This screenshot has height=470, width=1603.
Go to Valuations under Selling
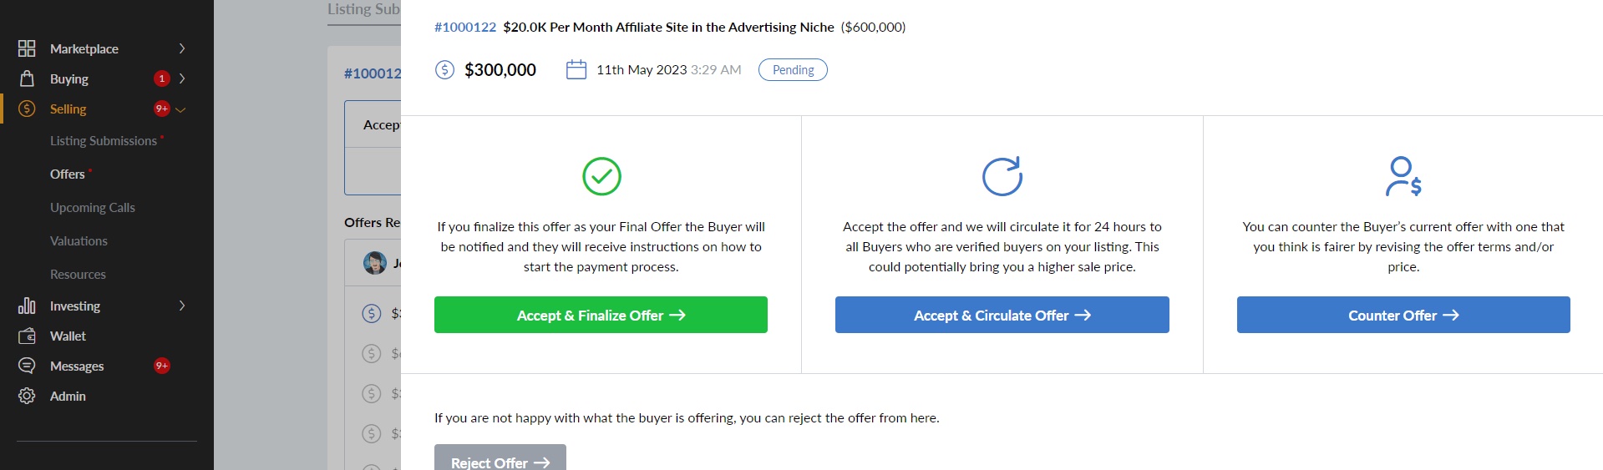pos(79,240)
